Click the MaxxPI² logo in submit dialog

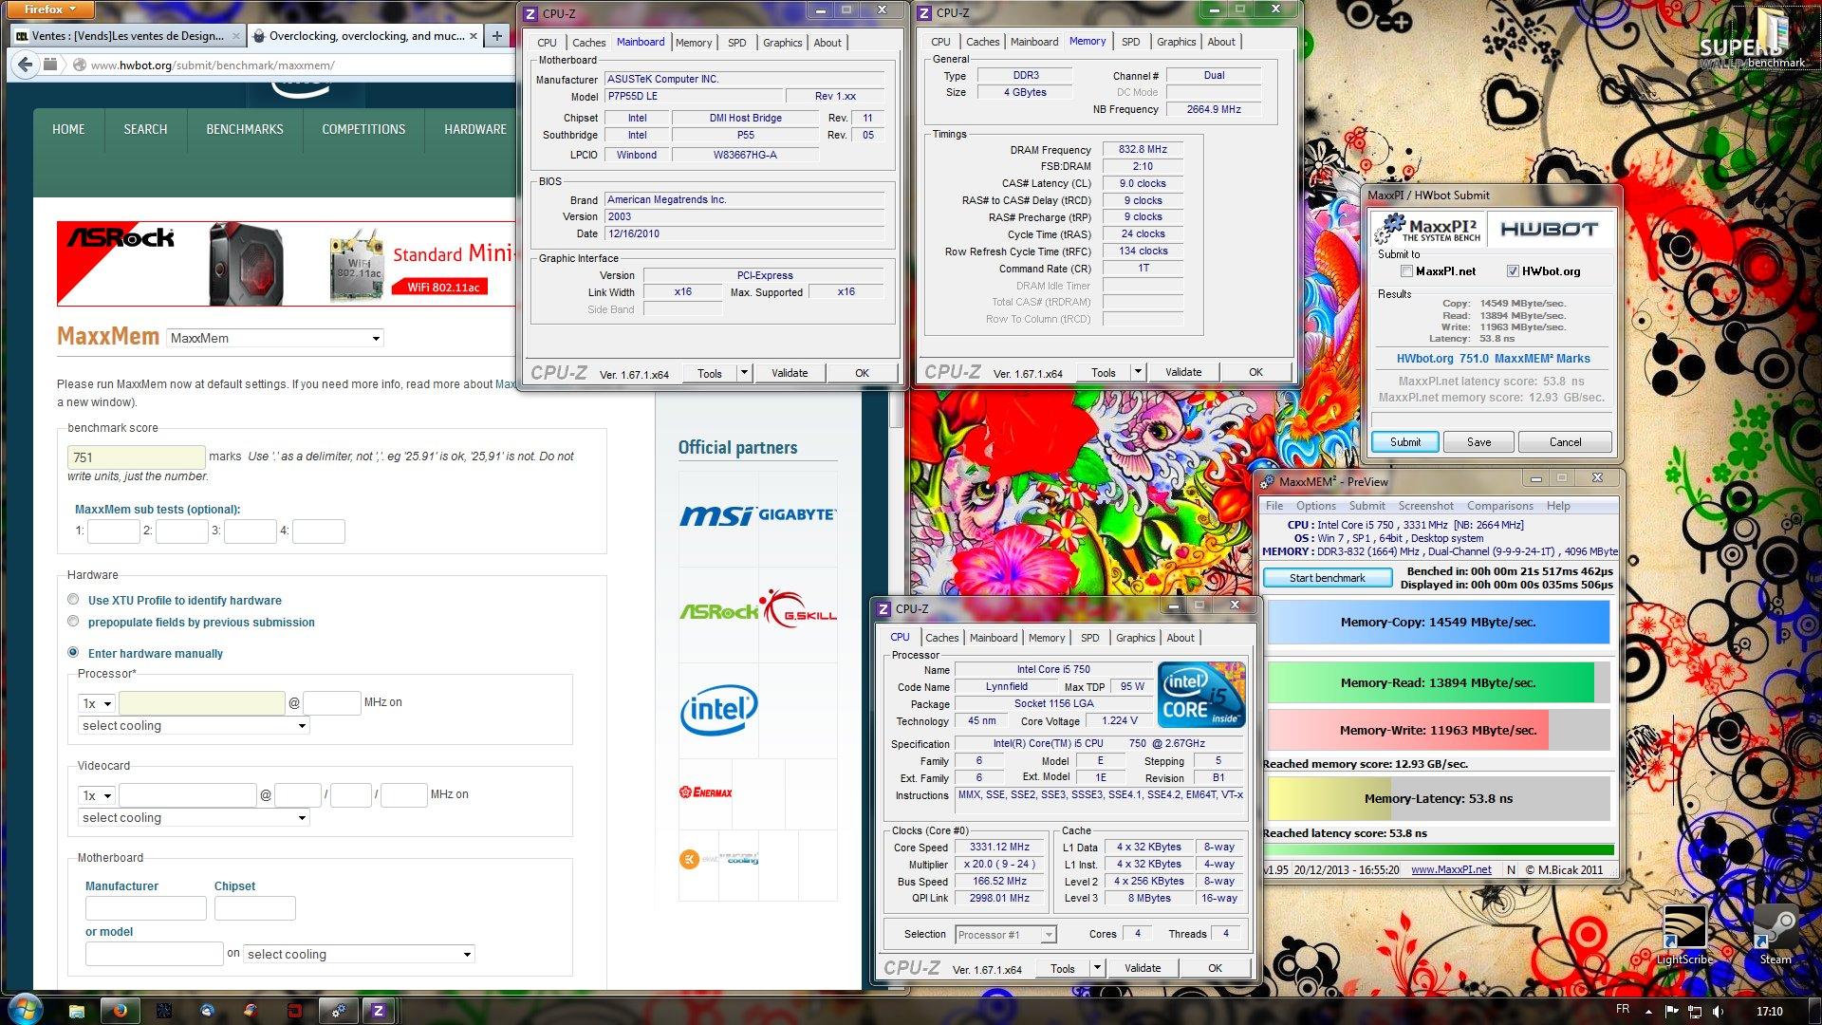[1428, 229]
